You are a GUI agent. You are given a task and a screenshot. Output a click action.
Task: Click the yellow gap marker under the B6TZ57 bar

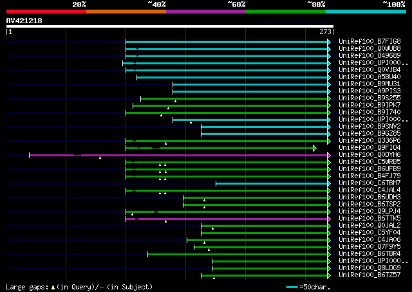[214, 278]
